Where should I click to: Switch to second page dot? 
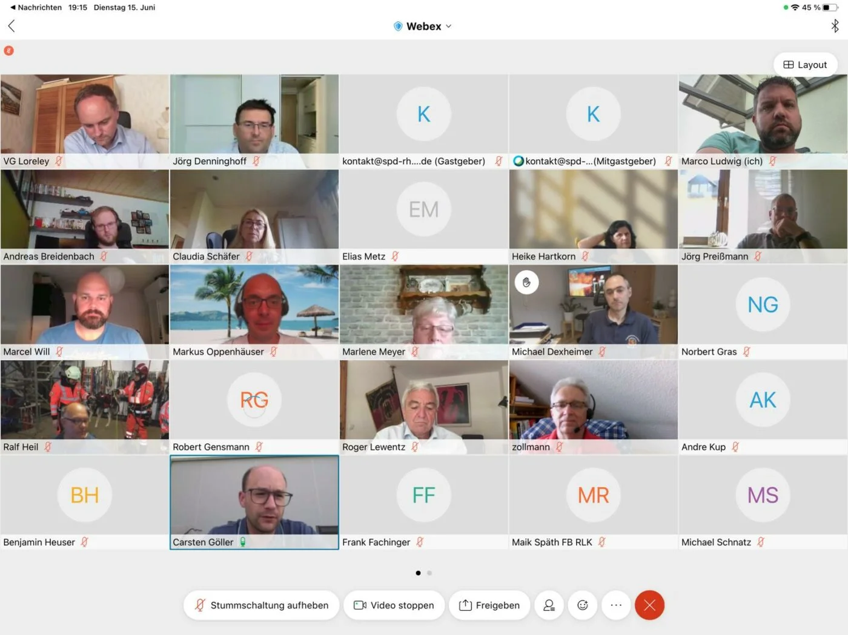(429, 573)
